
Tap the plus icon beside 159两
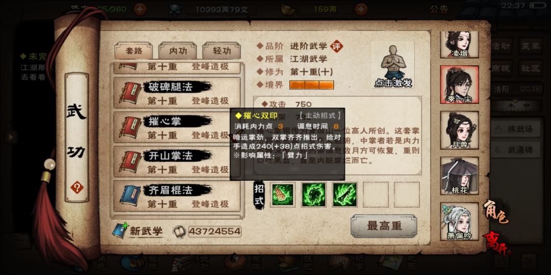pyautogui.click(x=361, y=9)
